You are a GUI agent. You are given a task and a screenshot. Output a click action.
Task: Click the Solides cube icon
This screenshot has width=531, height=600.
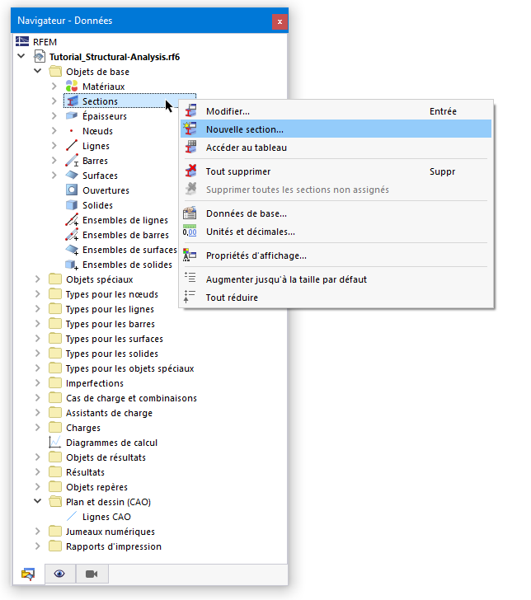(72, 205)
